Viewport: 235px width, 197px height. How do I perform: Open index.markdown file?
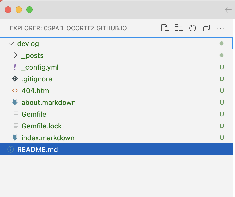coord(116,138)
